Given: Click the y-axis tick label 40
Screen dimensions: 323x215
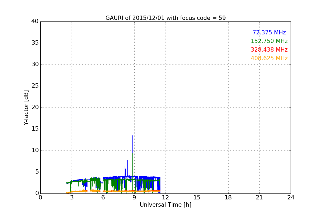Looking at the screenshot, I should 35,21.
